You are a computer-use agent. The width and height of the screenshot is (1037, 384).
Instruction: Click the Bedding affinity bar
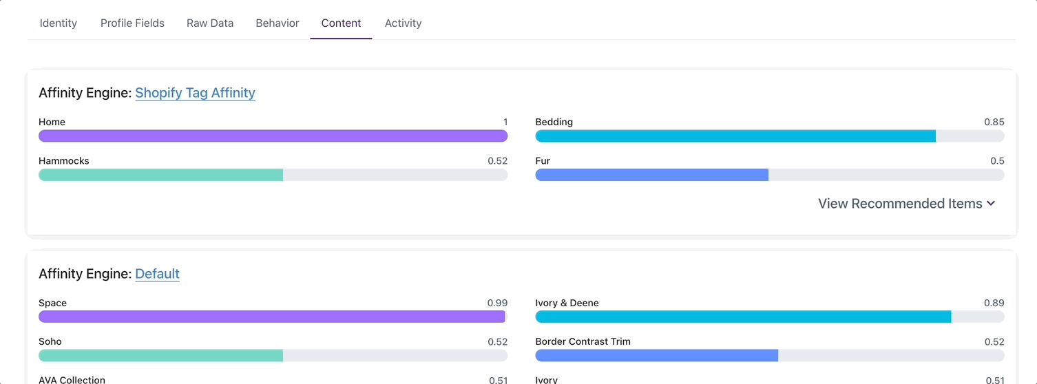[770, 136]
